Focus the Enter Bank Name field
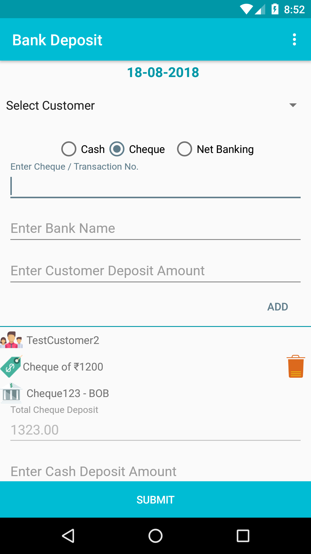The width and height of the screenshot is (311, 554). [x=155, y=228]
